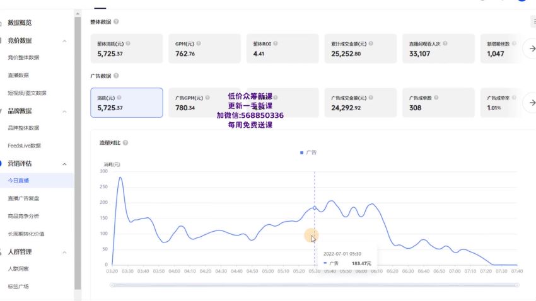The height and width of the screenshot is (301, 536).
Task: Click help icon next to 整体消耗(元)
Action: (128, 43)
